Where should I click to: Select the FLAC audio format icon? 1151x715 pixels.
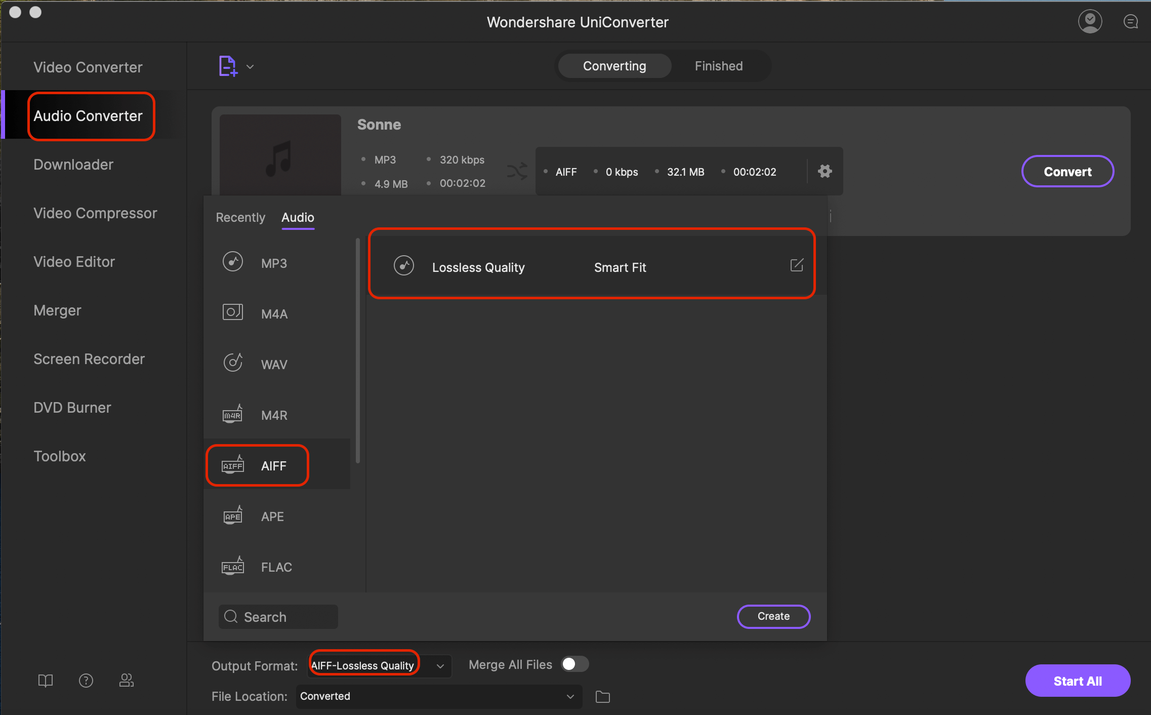tap(233, 567)
